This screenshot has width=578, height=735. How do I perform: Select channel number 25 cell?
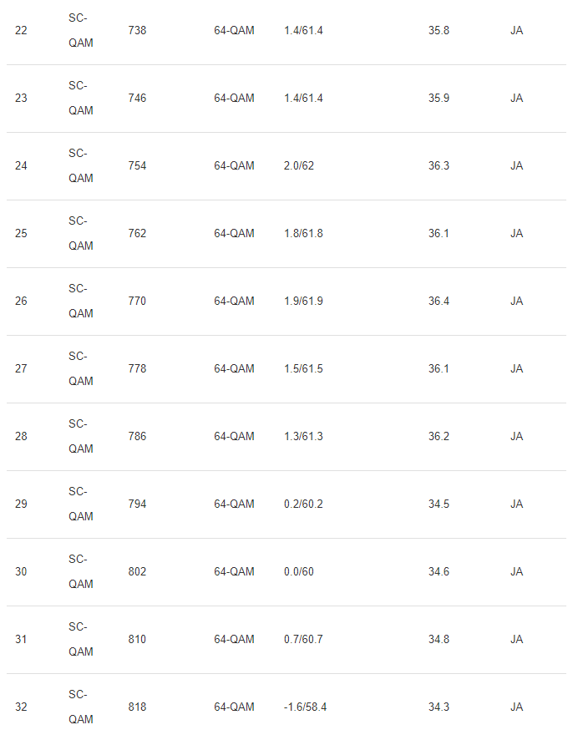(21, 234)
